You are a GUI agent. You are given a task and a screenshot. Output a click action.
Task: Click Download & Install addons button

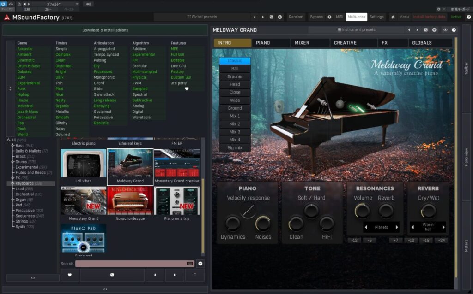click(x=105, y=30)
